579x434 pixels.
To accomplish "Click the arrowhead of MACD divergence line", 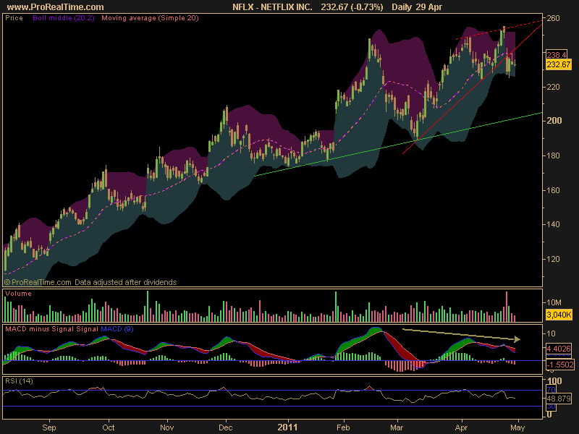I will pyautogui.click(x=517, y=339).
